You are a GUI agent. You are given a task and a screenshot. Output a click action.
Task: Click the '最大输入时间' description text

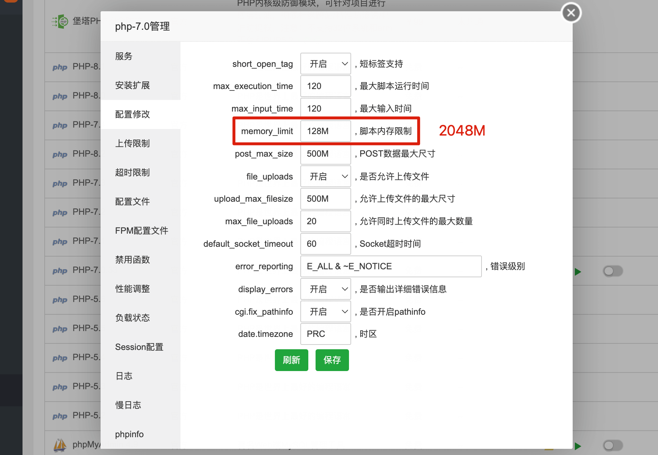pos(386,109)
